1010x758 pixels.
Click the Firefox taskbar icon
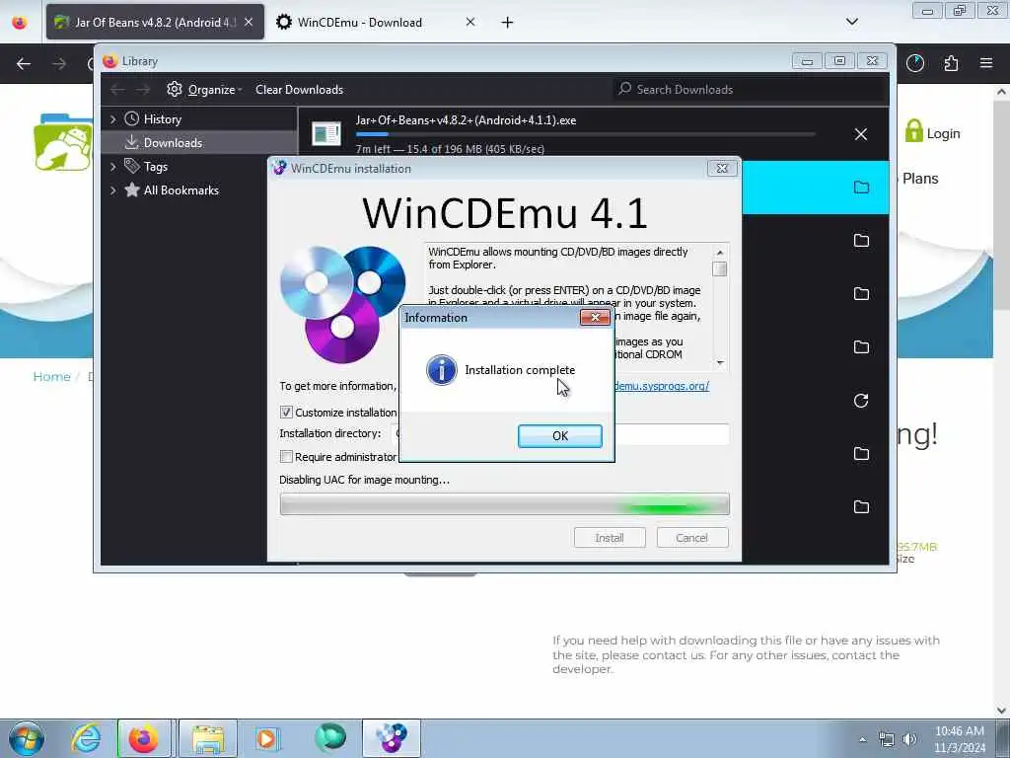(x=144, y=738)
